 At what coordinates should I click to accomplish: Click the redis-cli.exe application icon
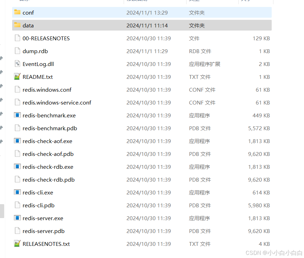pos(17,192)
